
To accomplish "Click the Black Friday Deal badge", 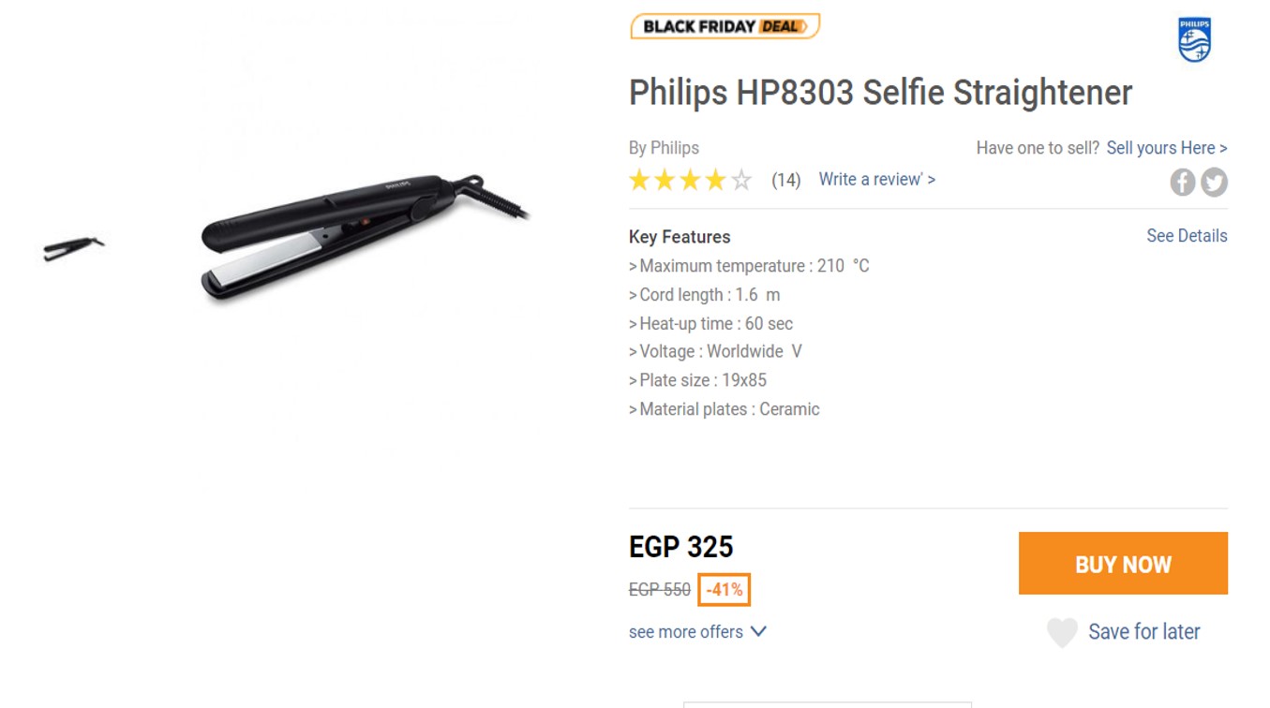I will coord(725,26).
